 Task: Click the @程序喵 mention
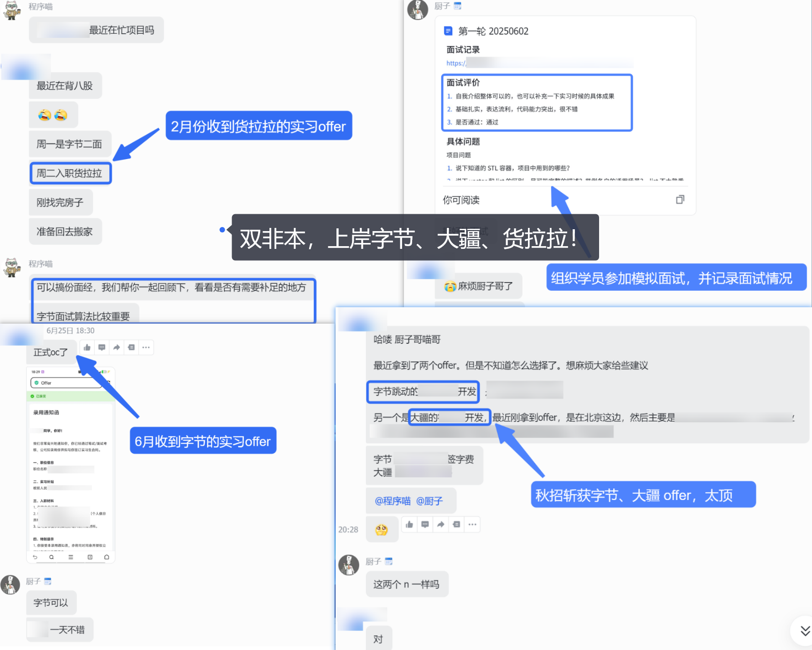pos(393,501)
